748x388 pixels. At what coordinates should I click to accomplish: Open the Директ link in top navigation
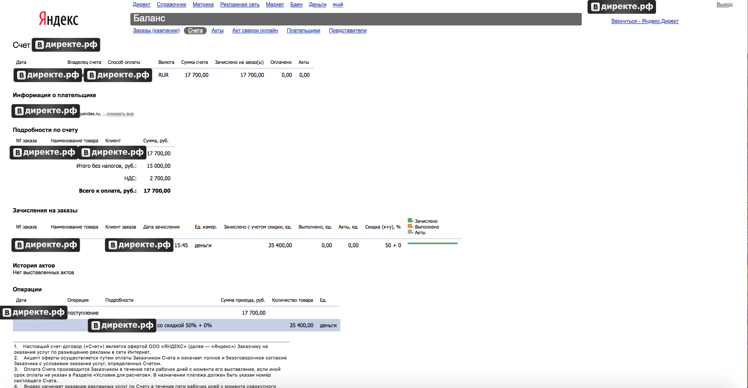pos(141,5)
